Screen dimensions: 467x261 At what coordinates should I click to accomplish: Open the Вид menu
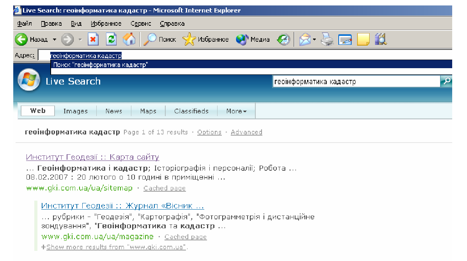[76, 23]
